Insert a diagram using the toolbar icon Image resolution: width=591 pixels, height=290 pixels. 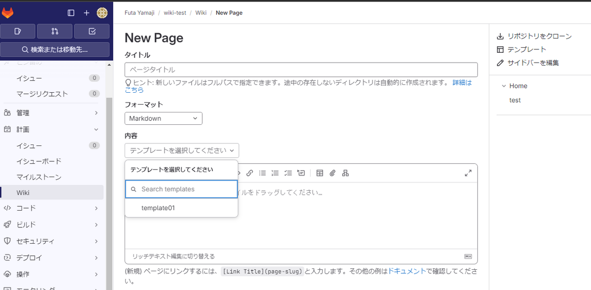(x=345, y=173)
